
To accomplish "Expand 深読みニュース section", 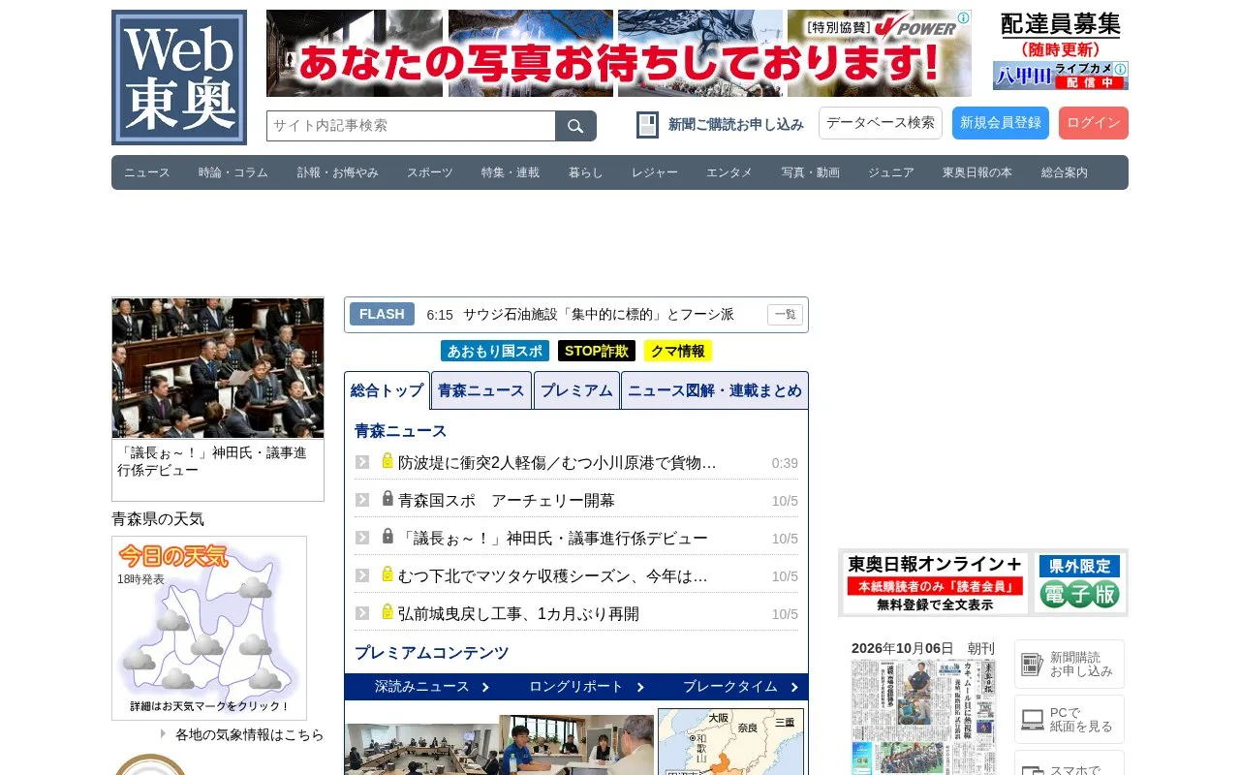I will 432,687.
